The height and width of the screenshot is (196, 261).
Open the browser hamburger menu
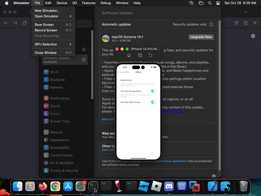pyautogui.click(x=255, y=23)
